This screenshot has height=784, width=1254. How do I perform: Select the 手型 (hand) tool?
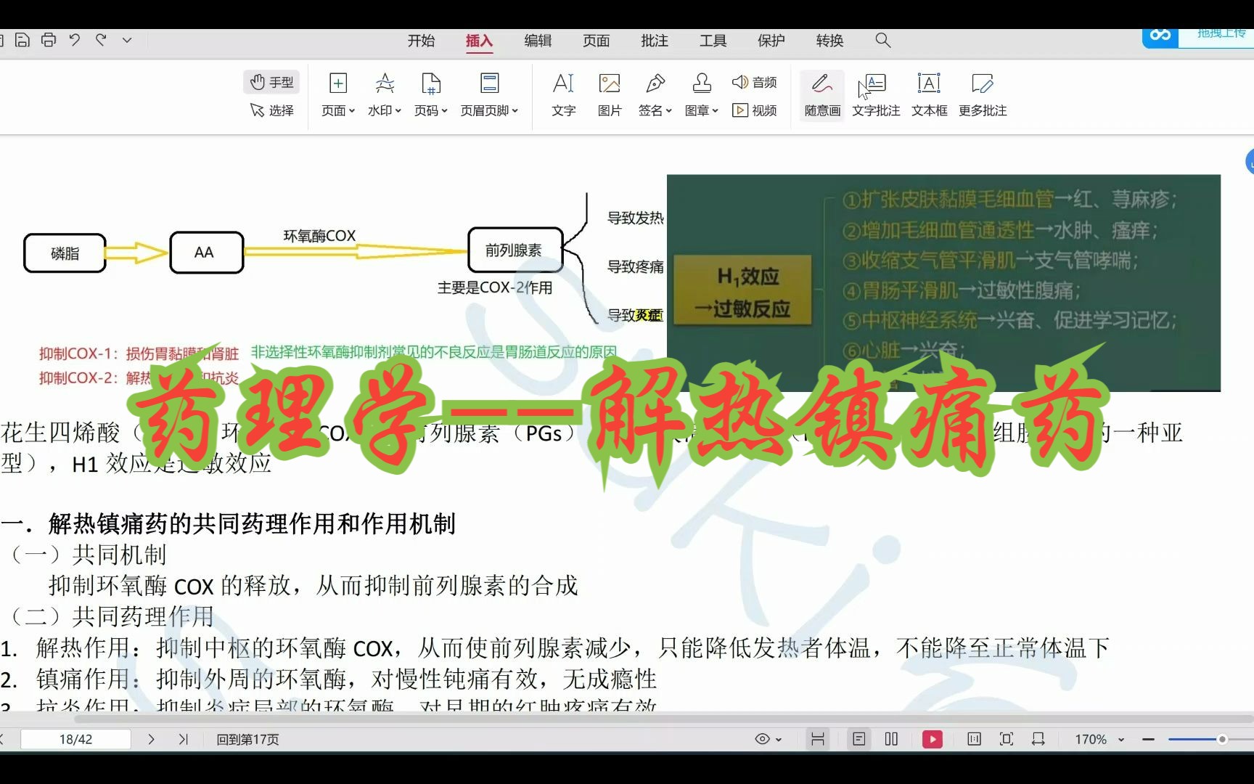271,81
